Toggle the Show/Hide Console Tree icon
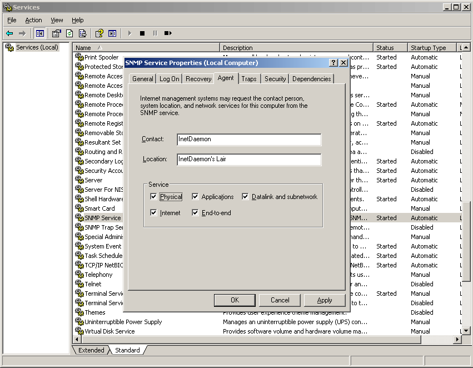The height and width of the screenshot is (368, 473). point(40,33)
